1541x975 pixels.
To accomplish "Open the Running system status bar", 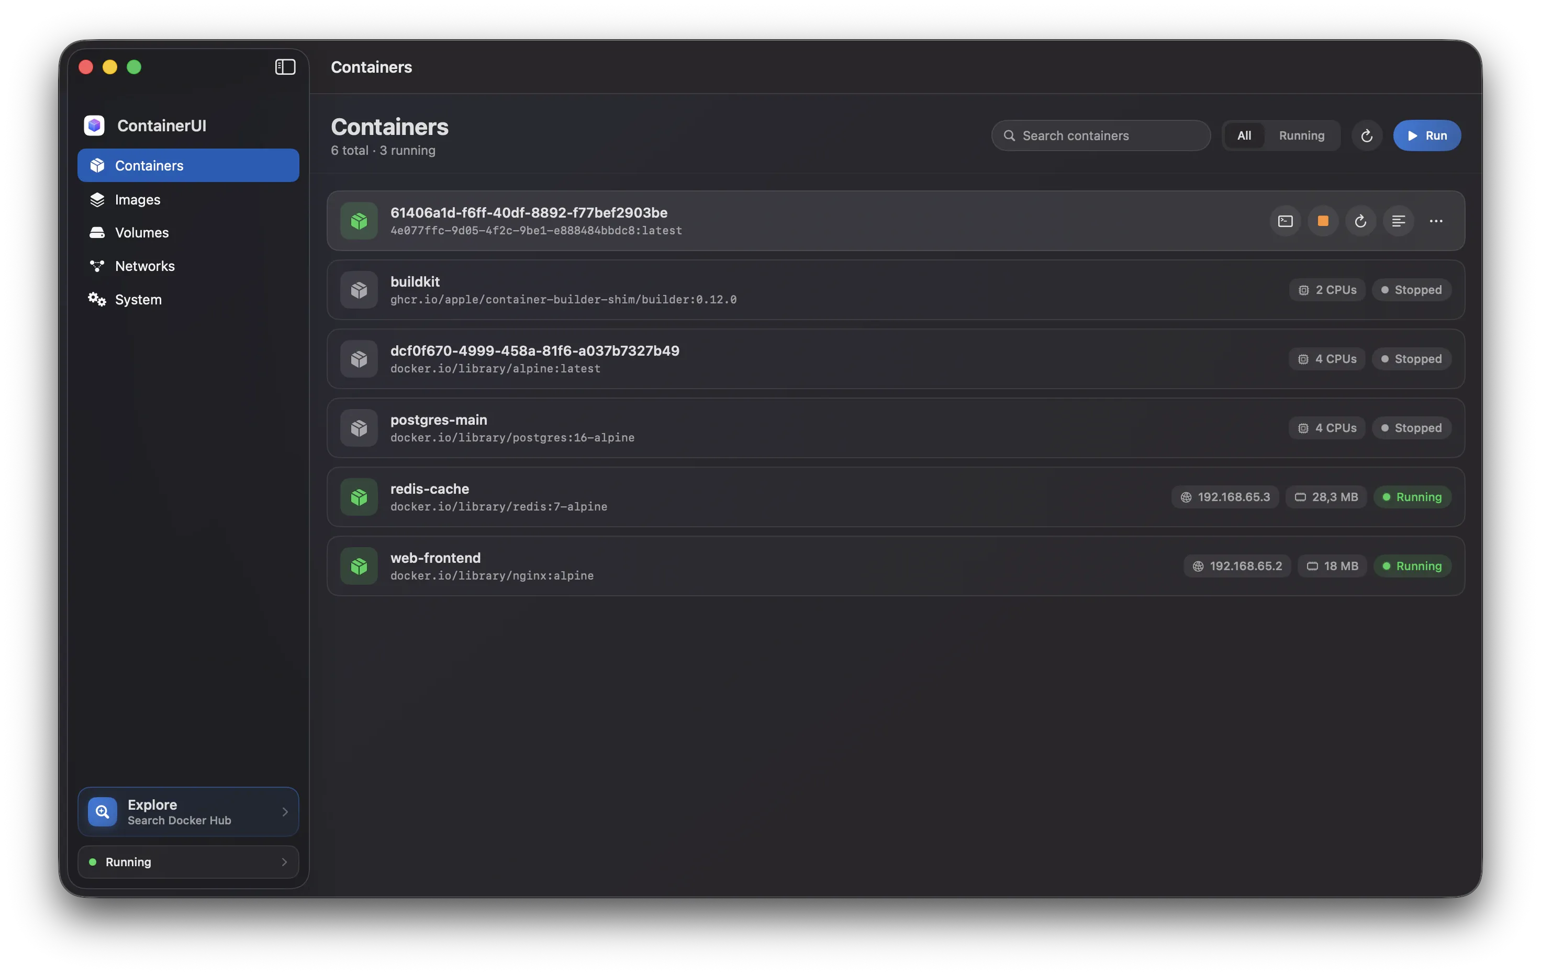I will (188, 863).
